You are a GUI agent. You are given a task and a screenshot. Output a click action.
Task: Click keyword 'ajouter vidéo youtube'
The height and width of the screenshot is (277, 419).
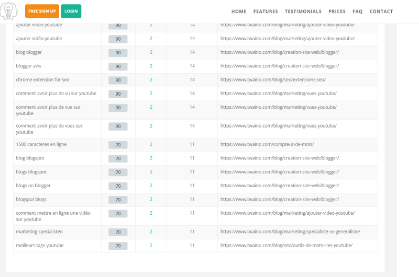coord(39,38)
